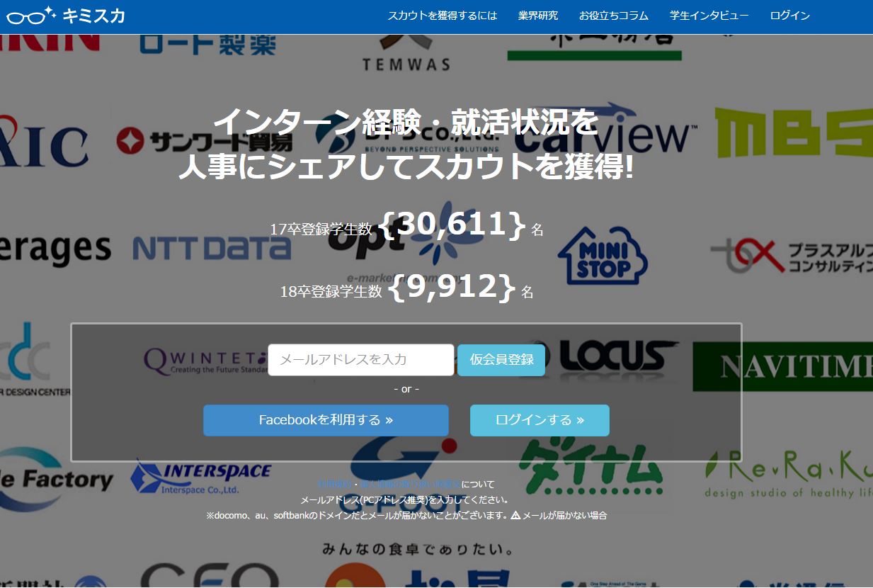Click the インターン経験・就活状況を headline line
Image resolution: width=873 pixels, height=588 pixels.
(406, 122)
